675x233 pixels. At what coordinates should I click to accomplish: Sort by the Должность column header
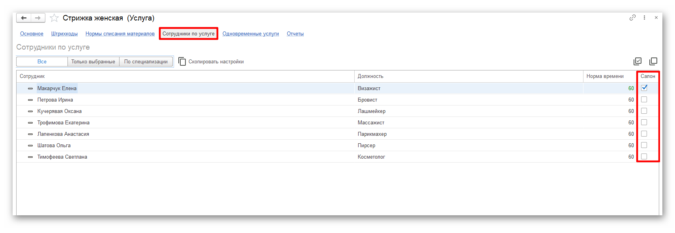[x=370, y=76]
